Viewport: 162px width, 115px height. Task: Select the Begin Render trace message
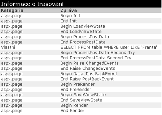point(74,105)
